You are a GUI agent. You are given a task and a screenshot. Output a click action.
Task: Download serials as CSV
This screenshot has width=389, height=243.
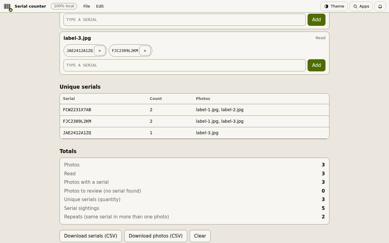click(91, 236)
